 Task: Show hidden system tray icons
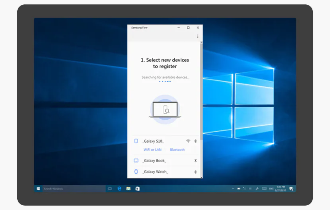pyautogui.click(x=233, y=189)
